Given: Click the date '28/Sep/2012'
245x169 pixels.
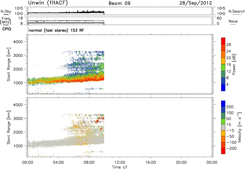Looking at the screenshot, I should coord(195,3).
